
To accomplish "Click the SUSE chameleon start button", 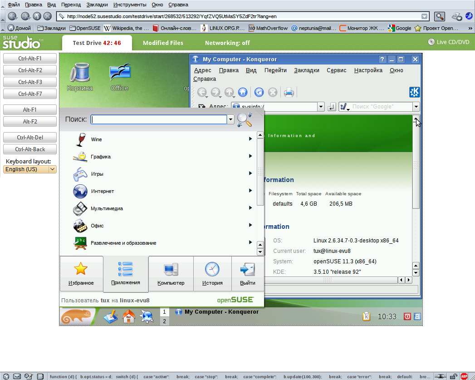I will (77, 317).
